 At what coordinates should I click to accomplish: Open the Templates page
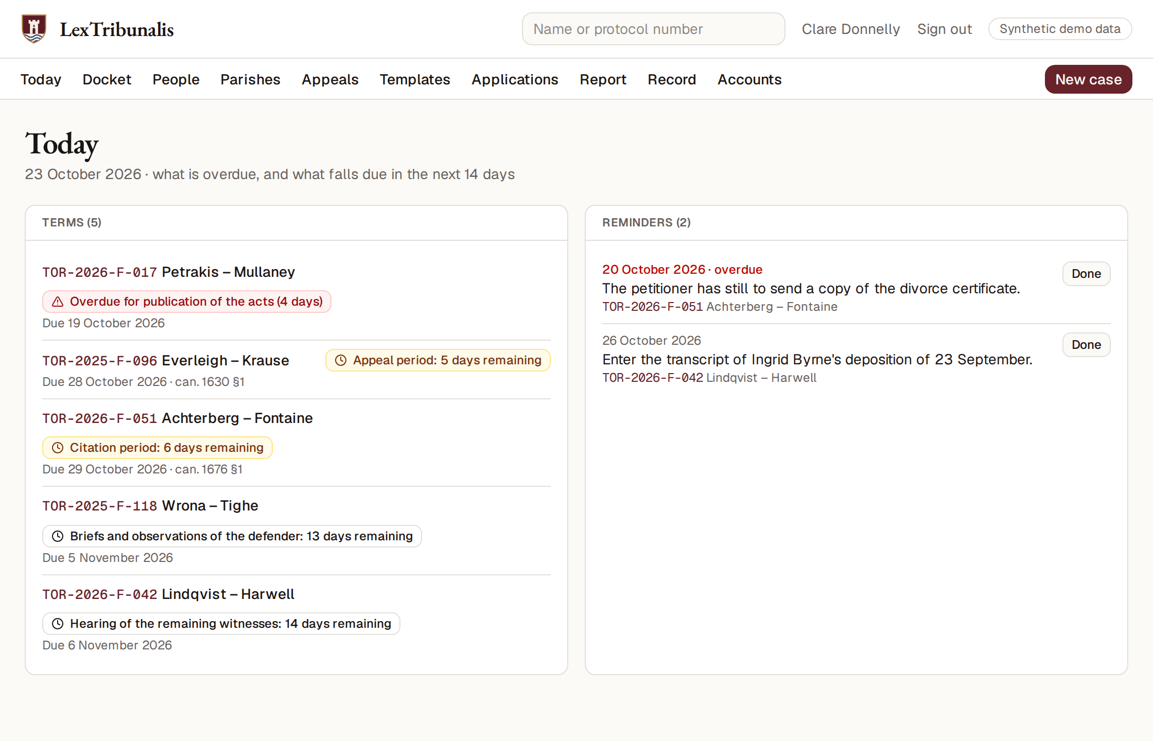coord(415,79)
